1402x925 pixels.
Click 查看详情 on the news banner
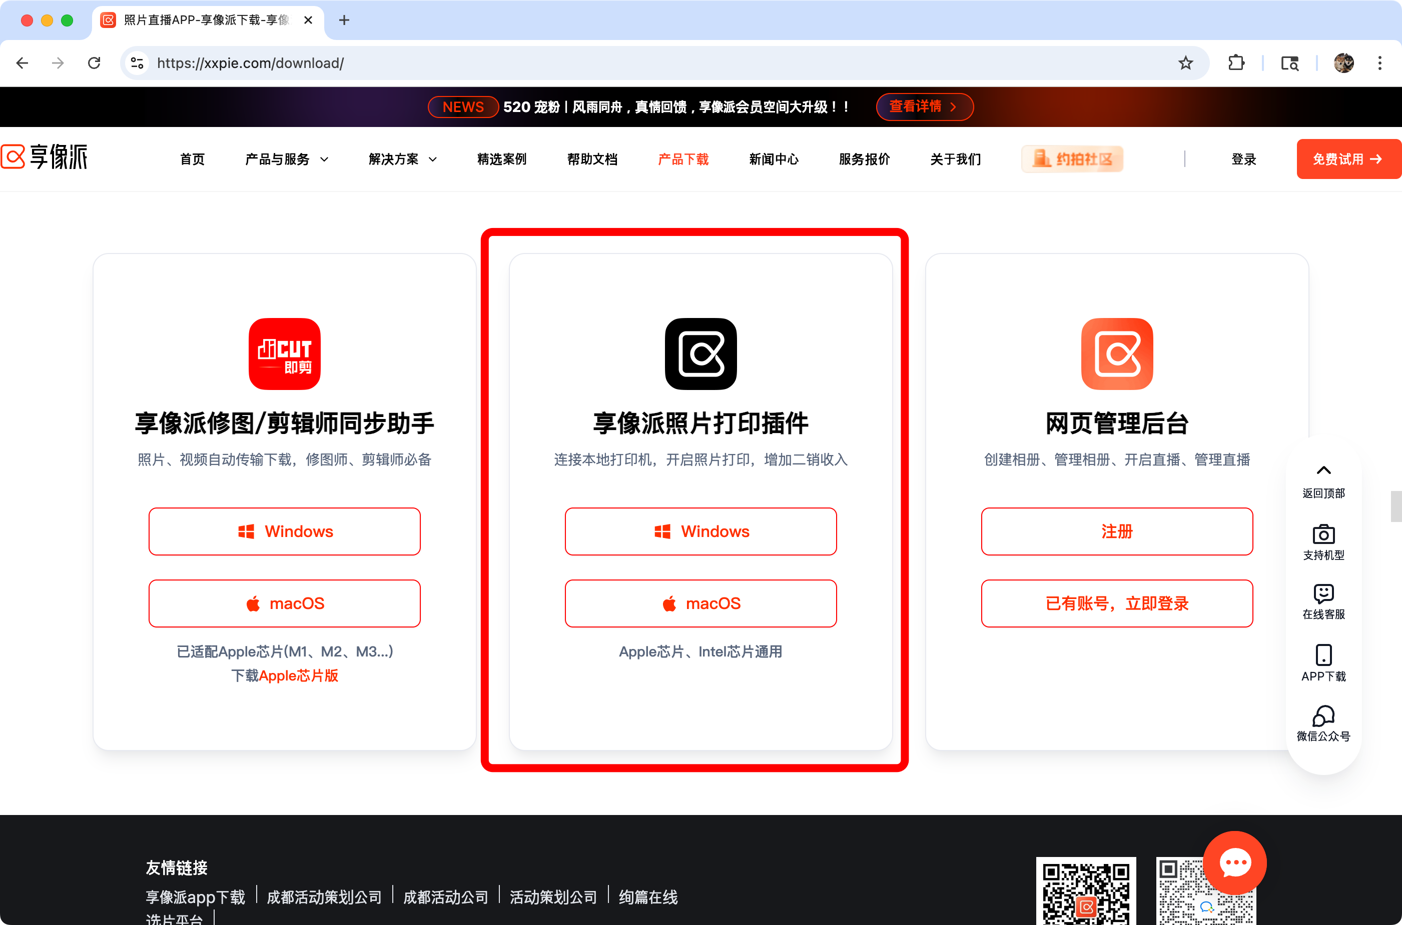point(925,107)
